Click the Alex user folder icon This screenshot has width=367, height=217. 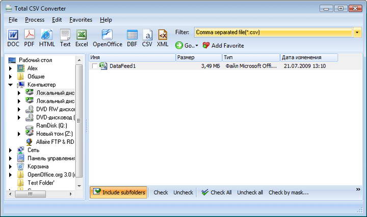(21, 69)
